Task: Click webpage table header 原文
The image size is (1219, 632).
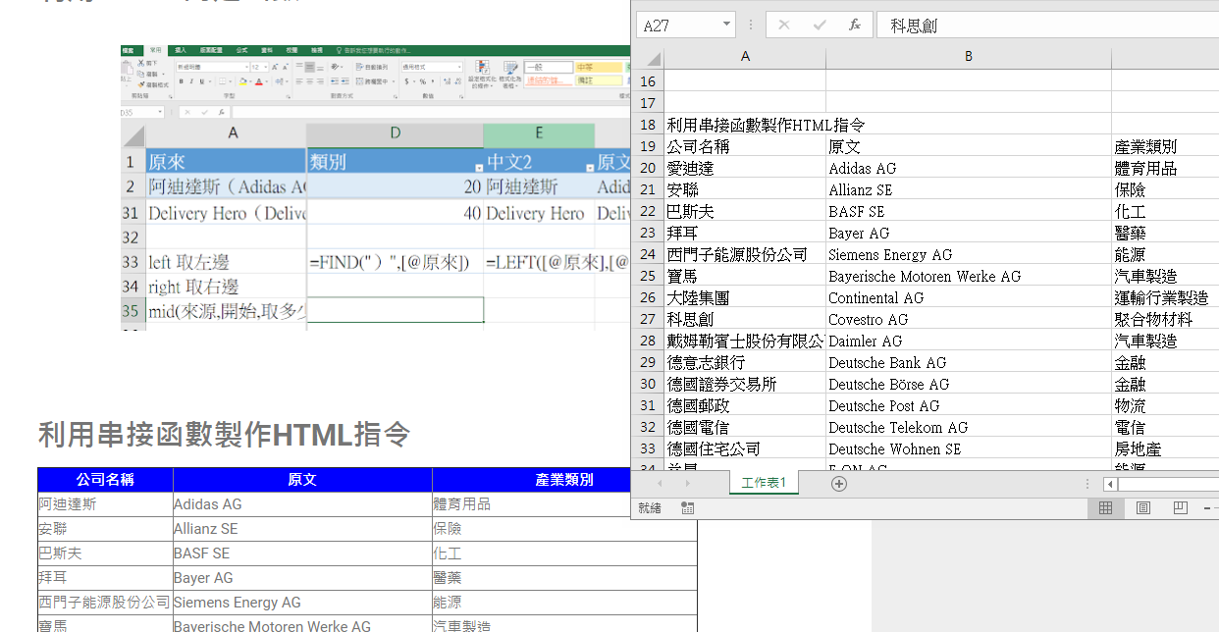Action: (x=302, y=480)
